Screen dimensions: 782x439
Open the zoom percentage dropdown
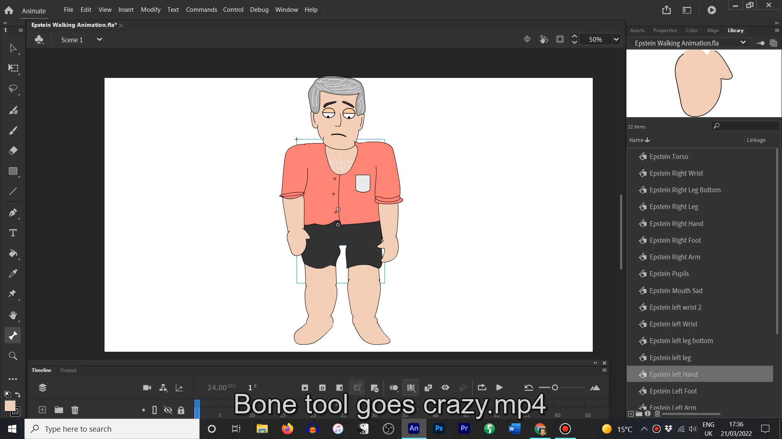tap(616, 39)
